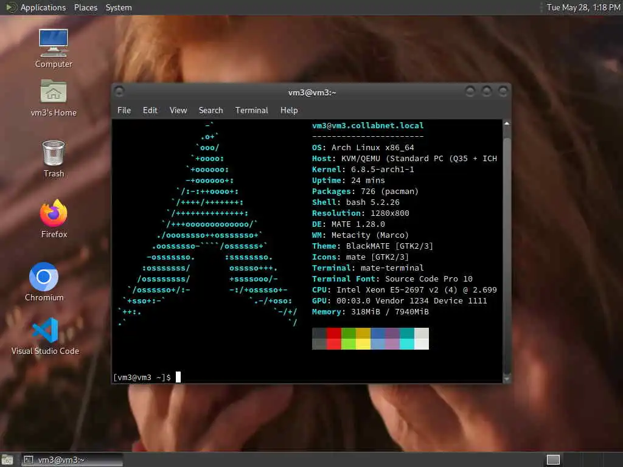Image resolution: width=623 pixels, height=467 pixels.
Task: Click the vm3@vm3.collabnet.local header text
Action: tap(368, 125)
